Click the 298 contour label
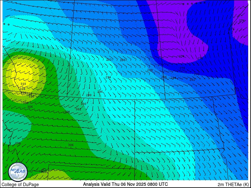 pyautogui.click(x=89, y=95)
